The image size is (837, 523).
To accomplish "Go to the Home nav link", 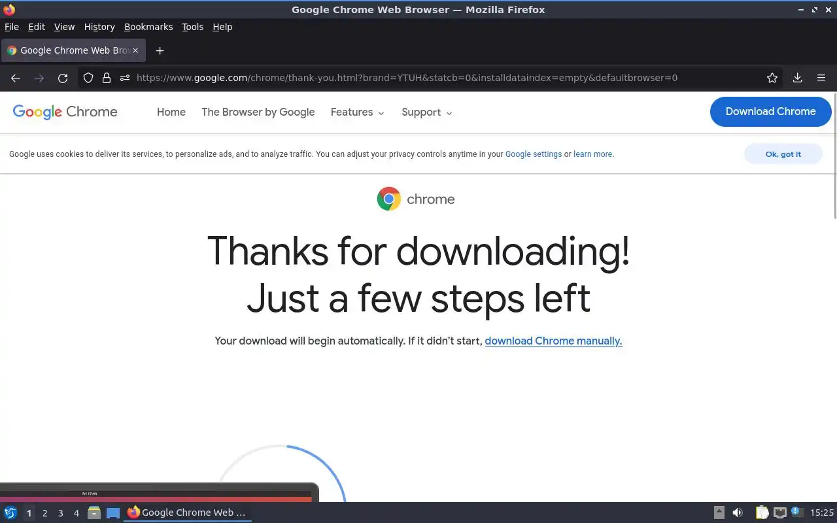I will point(171,112).
